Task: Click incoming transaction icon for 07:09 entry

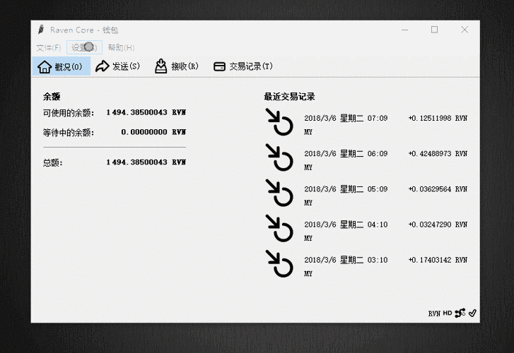Action: click(279, 121)
